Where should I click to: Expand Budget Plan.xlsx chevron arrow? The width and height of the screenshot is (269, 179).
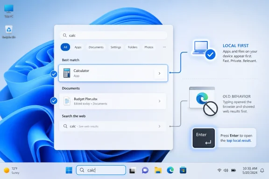point(159,101)
